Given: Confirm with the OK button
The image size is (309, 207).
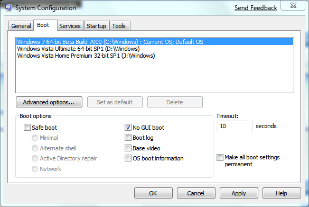Looking at the screenshot, I should click(x=153, y=193).
